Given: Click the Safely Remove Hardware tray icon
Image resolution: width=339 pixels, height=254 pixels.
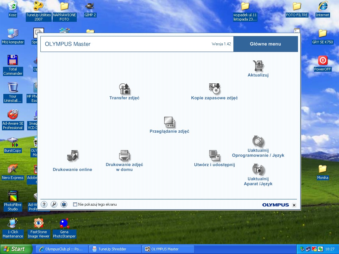Looking at the screenshot, I should click(302, 249).
